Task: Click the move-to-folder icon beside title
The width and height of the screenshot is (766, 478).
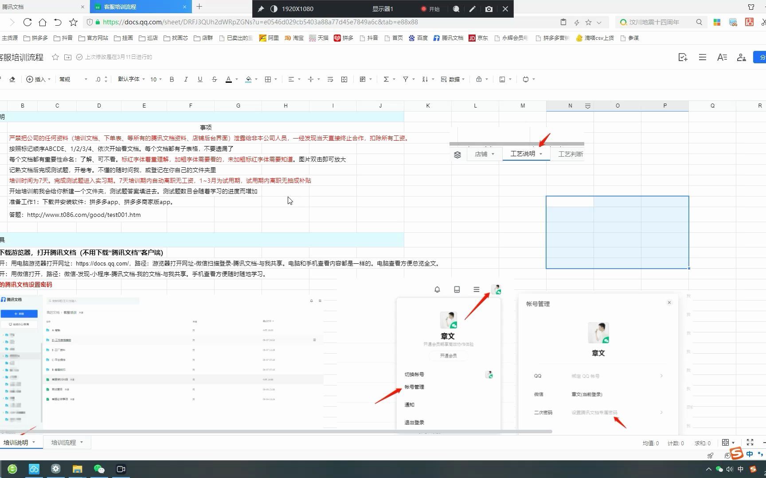Action: (68, 57)
